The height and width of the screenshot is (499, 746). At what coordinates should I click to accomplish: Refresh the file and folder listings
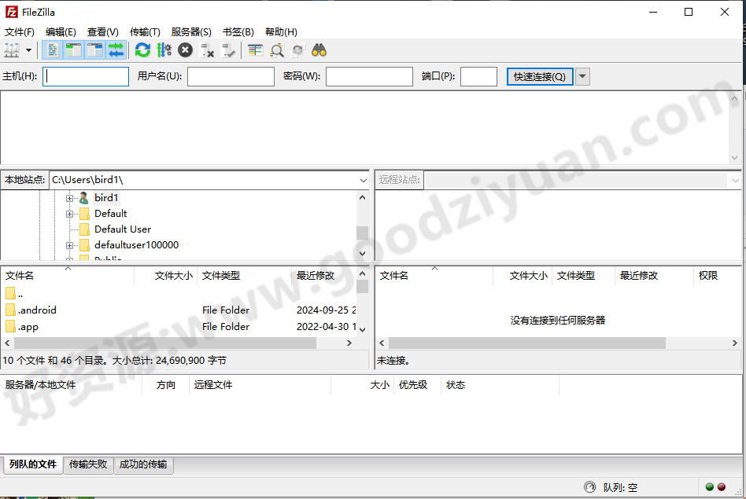point(142,50)
